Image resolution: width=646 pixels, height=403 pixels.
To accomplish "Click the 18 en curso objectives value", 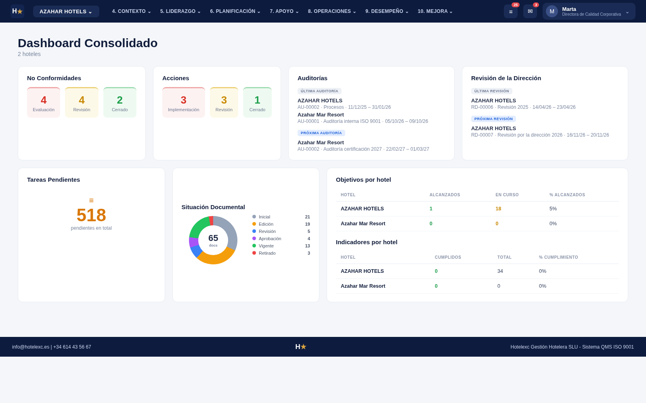I will pos(498,209).
